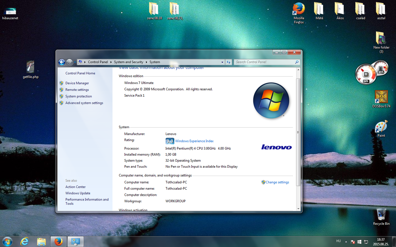Click the shield icon beside Device Manager

click(61, 83)
